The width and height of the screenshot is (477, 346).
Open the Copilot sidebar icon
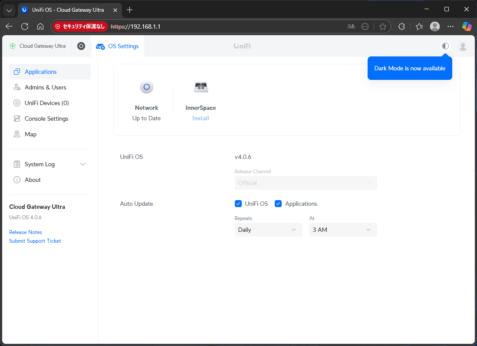pyautogui.click(x=467, y=26)
